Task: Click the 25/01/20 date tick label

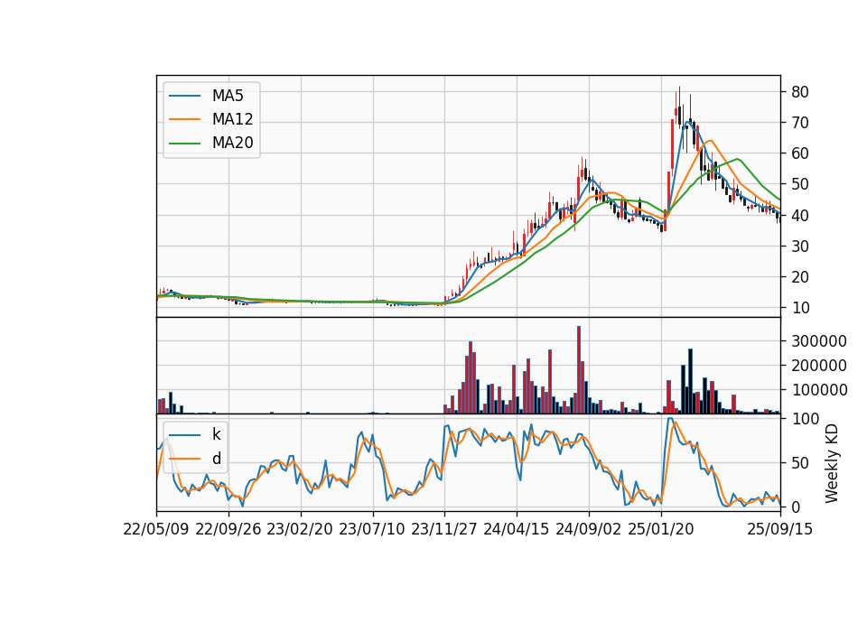Action: [661, 529]
